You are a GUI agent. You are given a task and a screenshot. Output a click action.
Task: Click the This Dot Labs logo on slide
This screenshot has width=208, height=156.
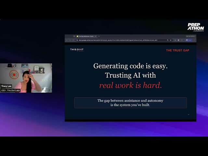tap(77, 50)
